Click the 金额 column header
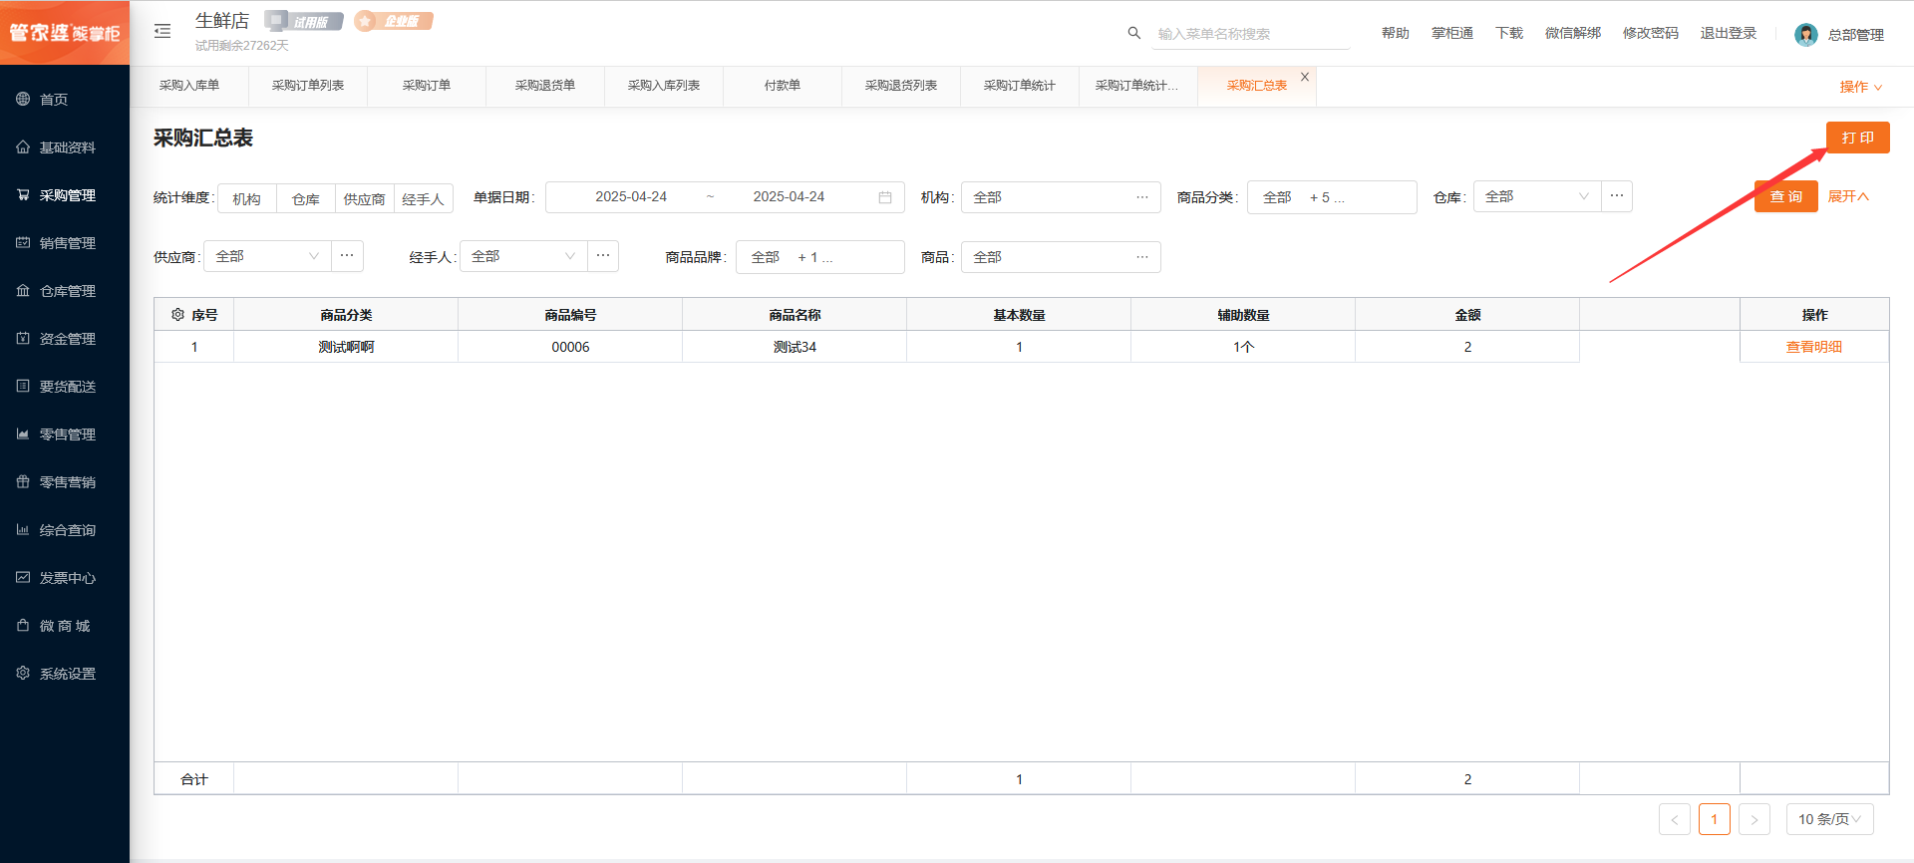Screen dimensions: 1914x863 point(1467,315)
